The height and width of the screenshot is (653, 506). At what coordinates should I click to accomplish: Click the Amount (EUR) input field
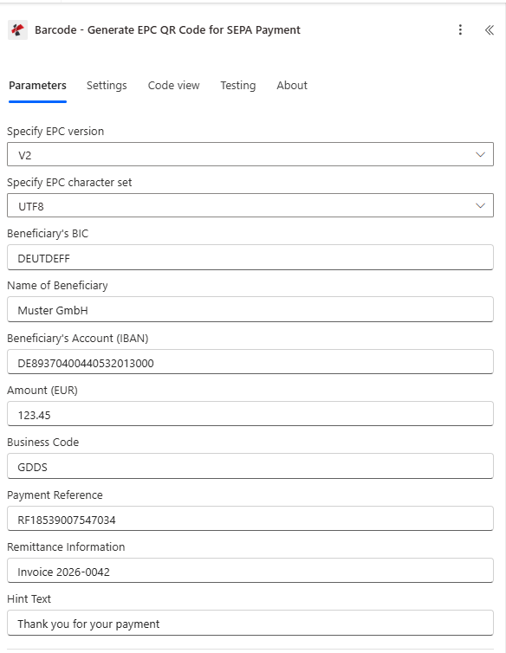tap(250, 414)
